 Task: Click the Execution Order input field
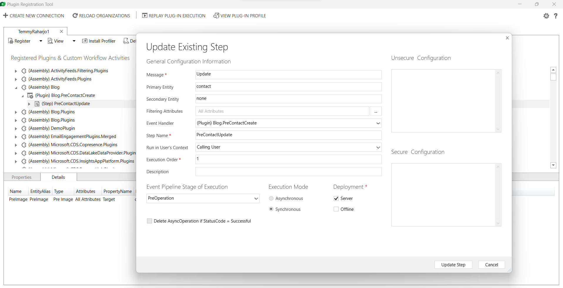pos(288,159)
